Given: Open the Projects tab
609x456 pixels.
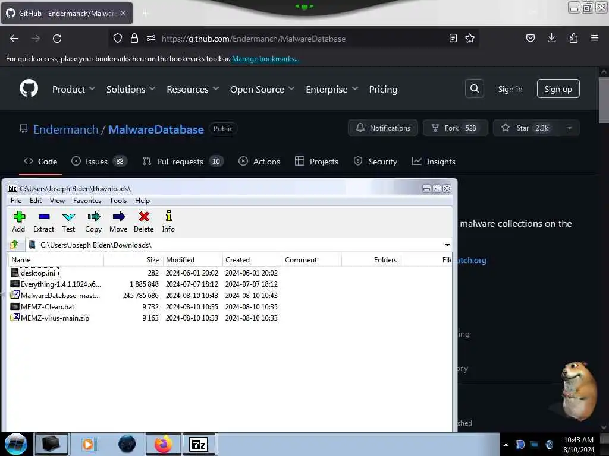Looking at the screenshot, I should pos(316,161).
